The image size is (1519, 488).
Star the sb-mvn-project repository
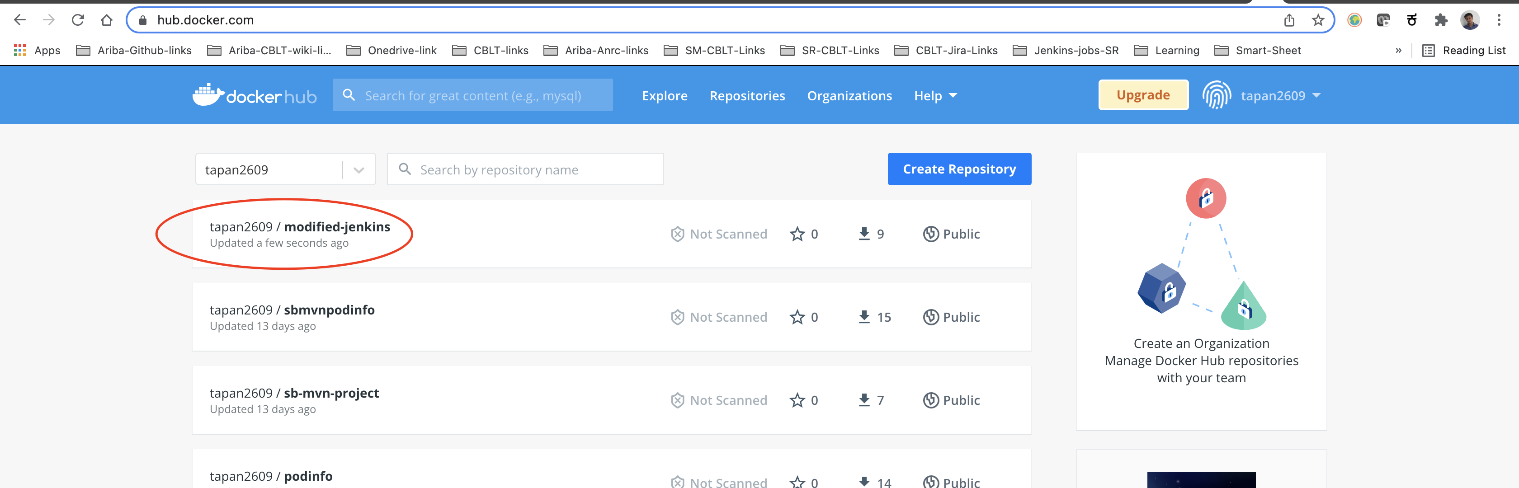click(x=797, y=400)
